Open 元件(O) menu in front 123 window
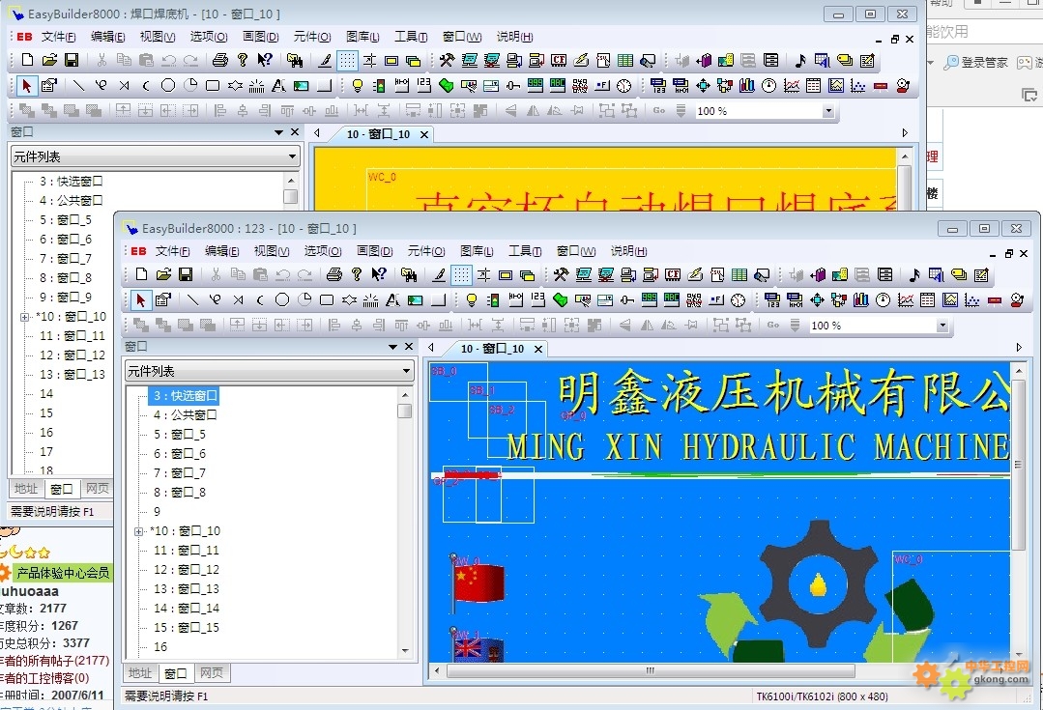The image size is (1043, 710). pos(425,250)
